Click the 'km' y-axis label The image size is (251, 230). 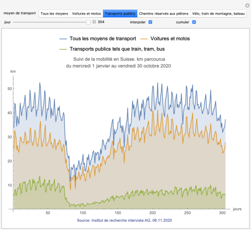point(13,72)
